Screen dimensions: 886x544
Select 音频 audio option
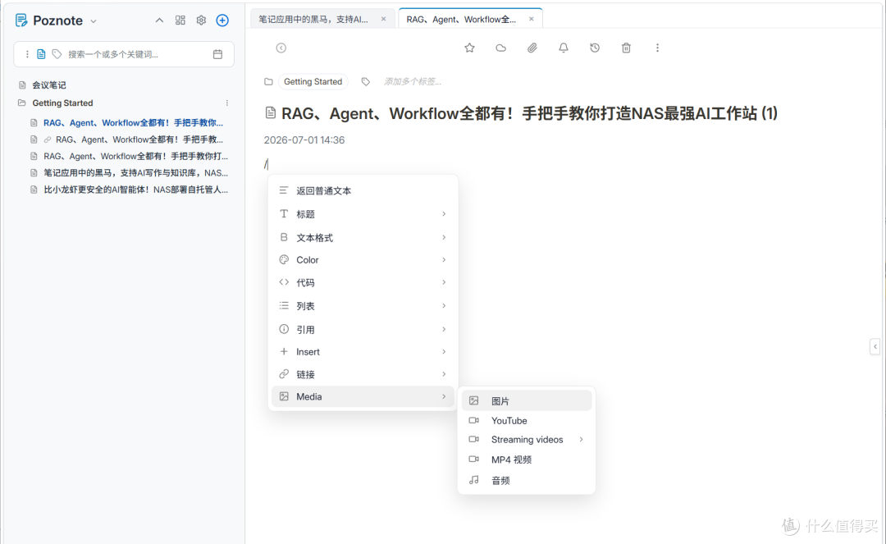pyautogui.click(x=527, y=481)
